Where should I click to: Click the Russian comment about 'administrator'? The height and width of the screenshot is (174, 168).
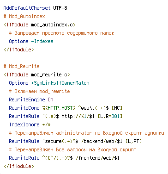[x=86, y=133]
